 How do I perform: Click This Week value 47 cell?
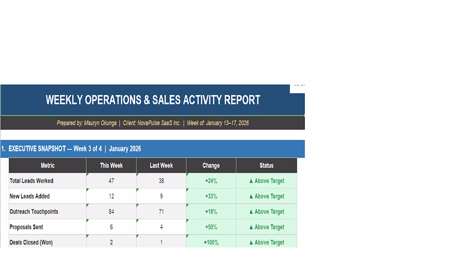click(x=111, y=181)
